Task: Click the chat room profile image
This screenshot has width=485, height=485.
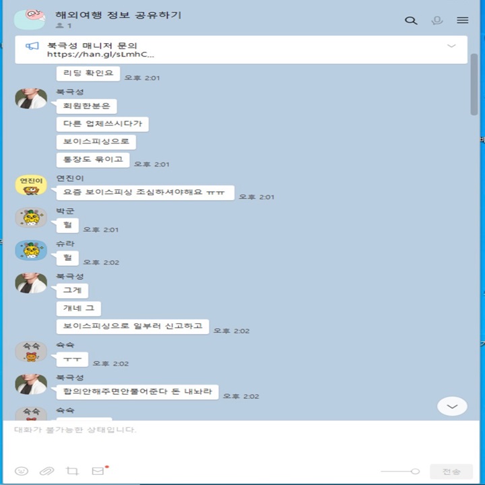Action: pos(30,19)
